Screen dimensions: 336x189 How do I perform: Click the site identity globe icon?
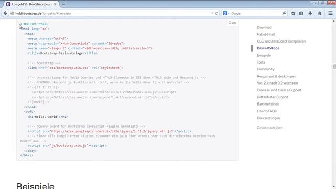coord(13,13)
